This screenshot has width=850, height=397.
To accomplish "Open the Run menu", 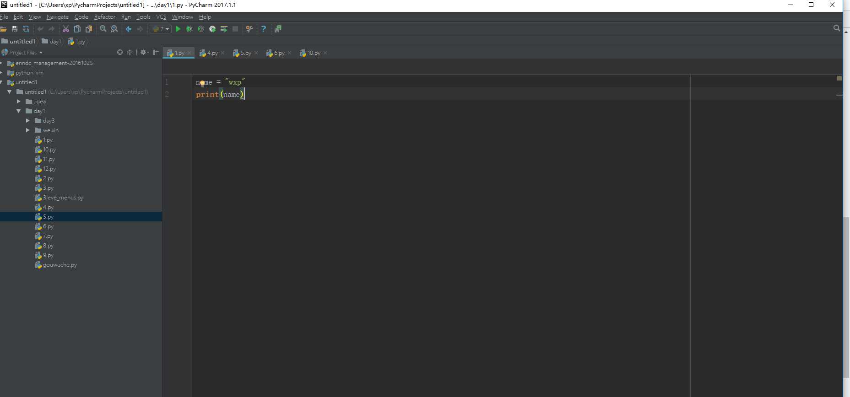I will point(126,17).
